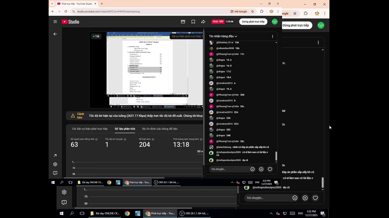Click the red TRỰC TIẾP live badge
389x218 pixels.
[x=218, y=22]
